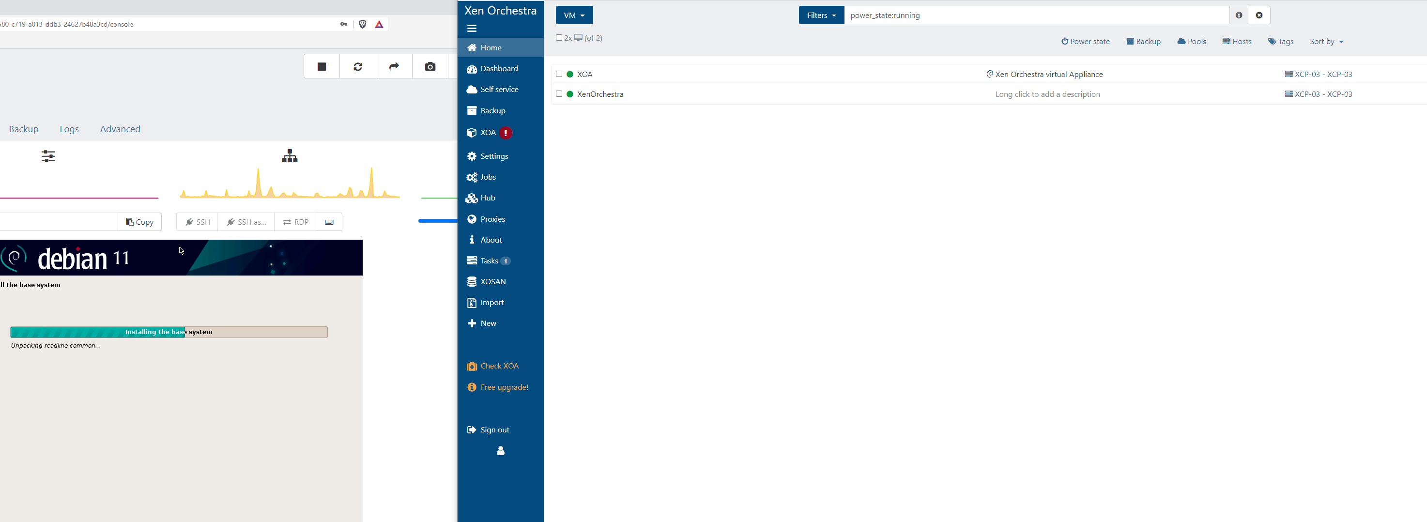Open the Backup filter in list header

[x=1143, y=42]
